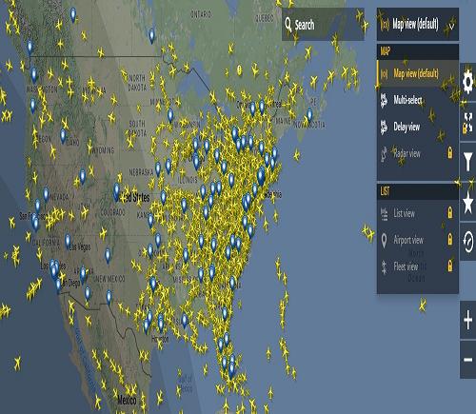Open the playback history clock icon

point(467,242)
